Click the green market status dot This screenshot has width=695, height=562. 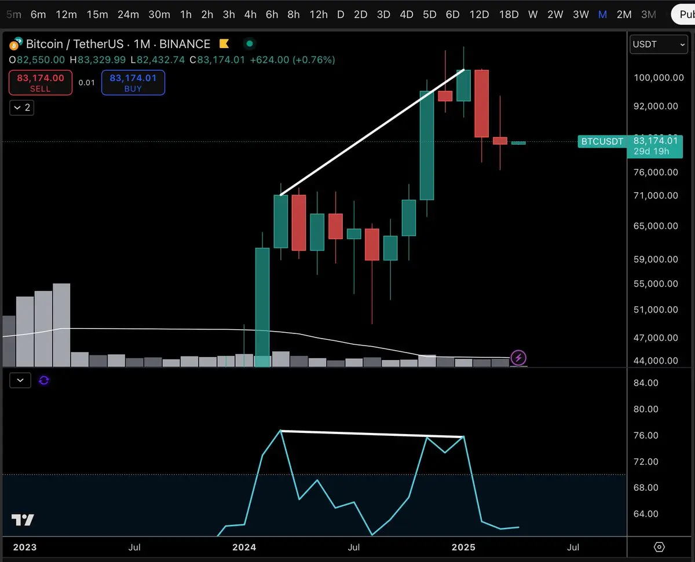(x=249, y=43)
